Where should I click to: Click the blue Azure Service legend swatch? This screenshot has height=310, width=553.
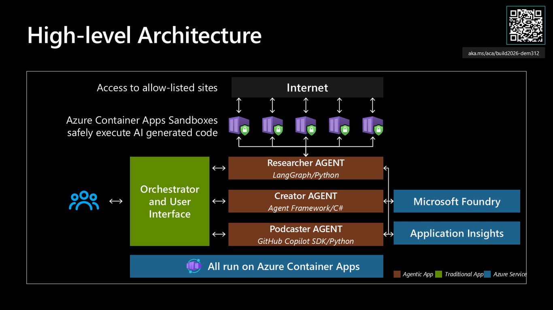[x=487, y=274]
